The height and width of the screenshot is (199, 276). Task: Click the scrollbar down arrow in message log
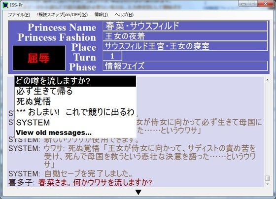pos(267,184)
